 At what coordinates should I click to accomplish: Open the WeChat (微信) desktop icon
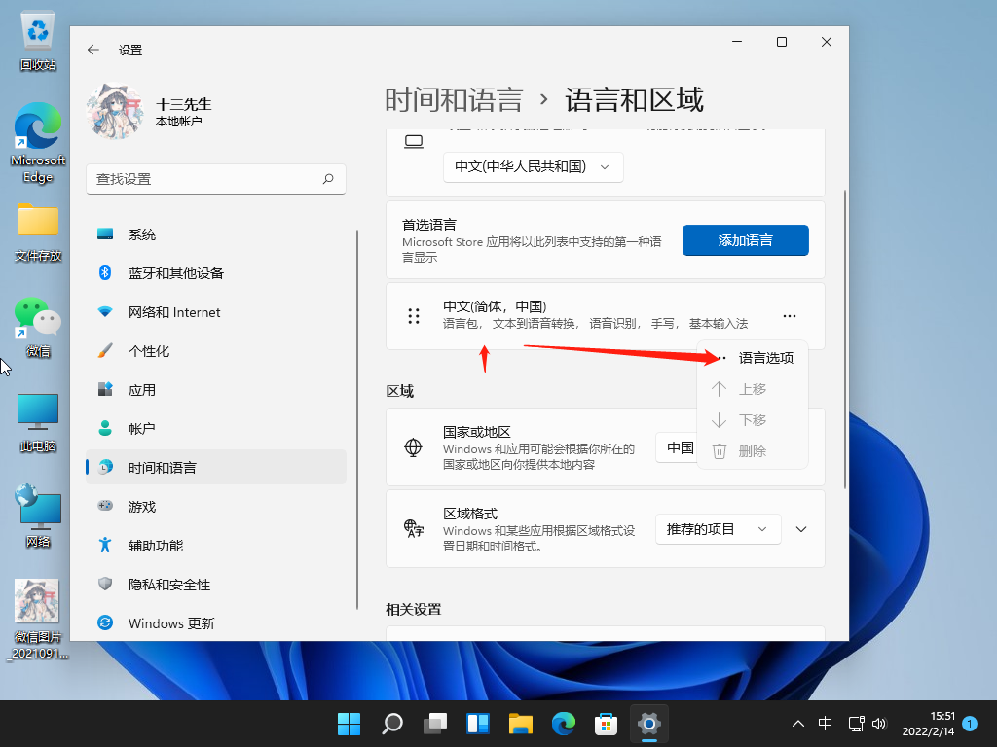pyautogui.click(x=38, y=327)
